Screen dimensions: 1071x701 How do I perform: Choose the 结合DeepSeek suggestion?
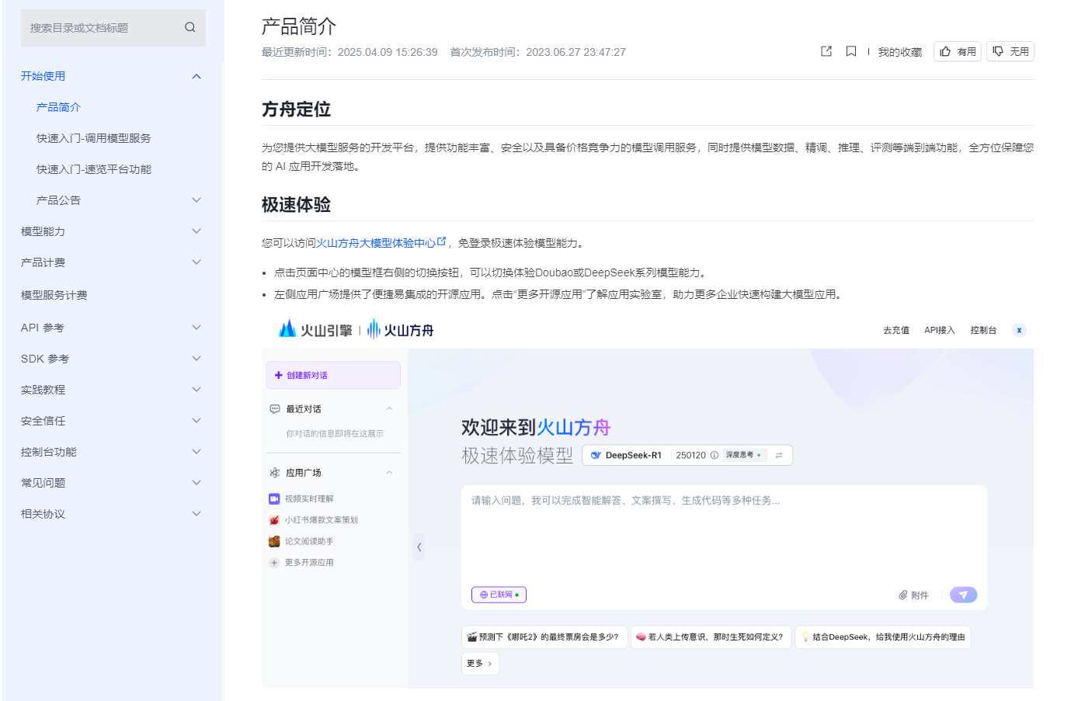point(882,637)
